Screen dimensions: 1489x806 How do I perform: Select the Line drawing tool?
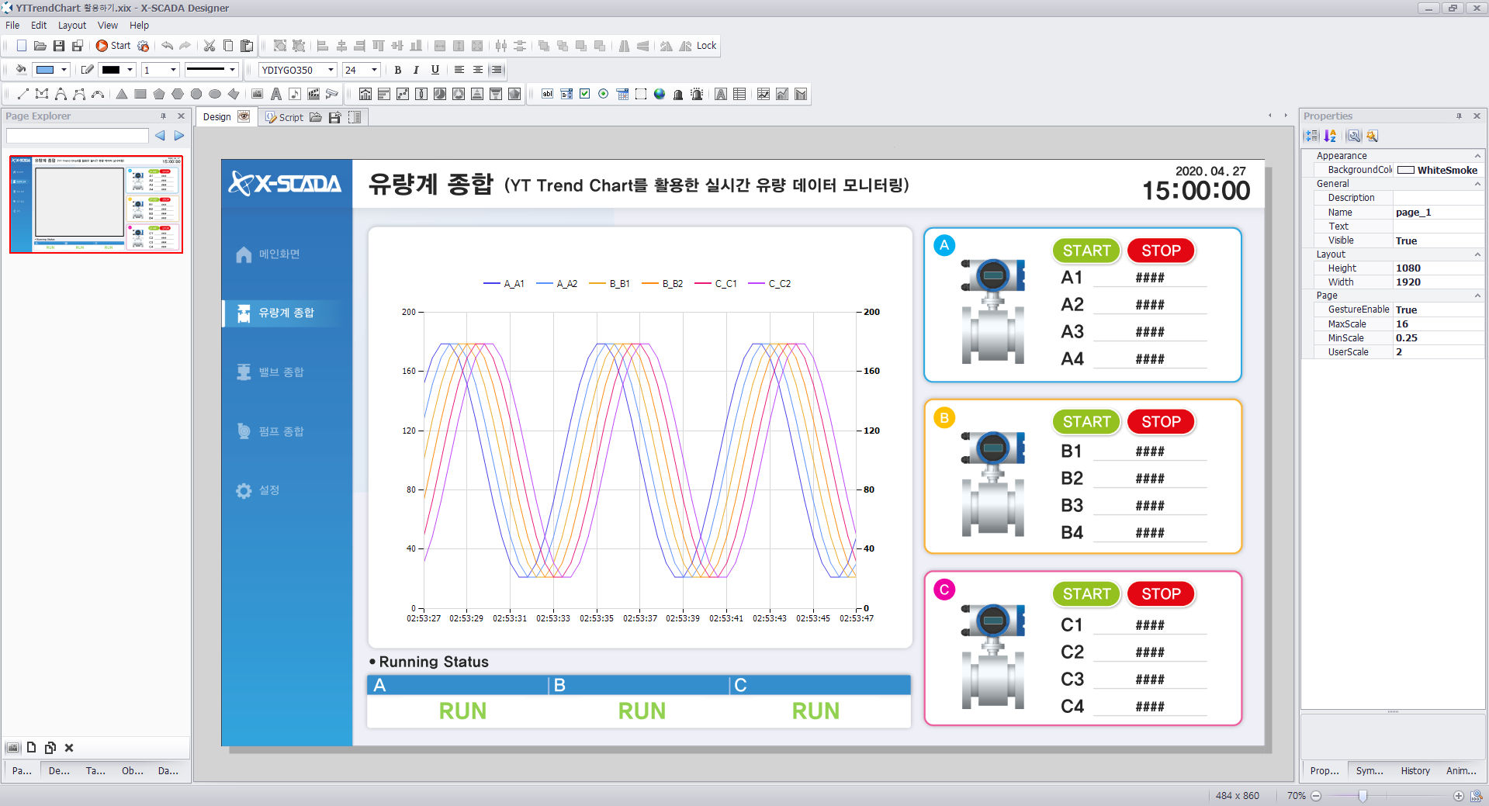[23, 94]
